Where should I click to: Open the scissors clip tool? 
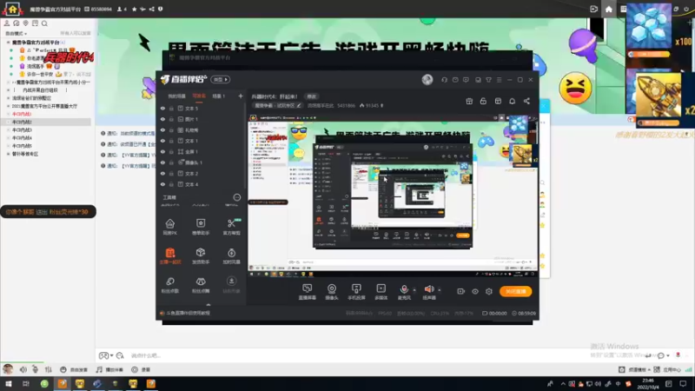231,227
